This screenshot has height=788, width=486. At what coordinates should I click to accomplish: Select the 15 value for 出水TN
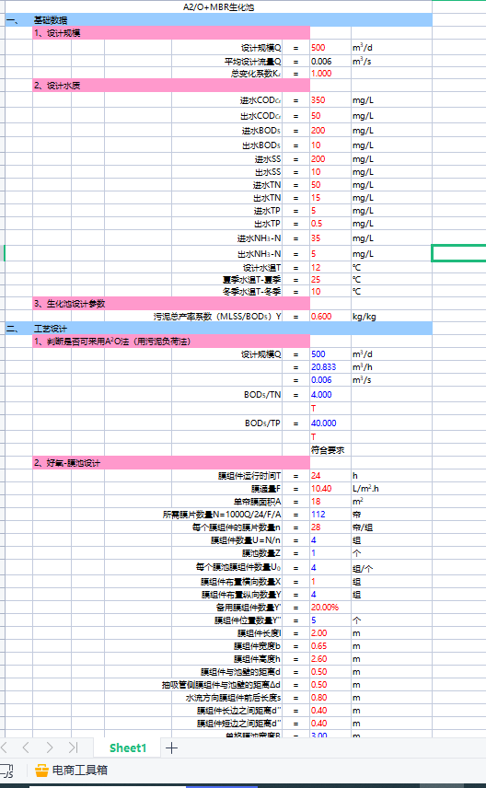click(x=330, y=198)
